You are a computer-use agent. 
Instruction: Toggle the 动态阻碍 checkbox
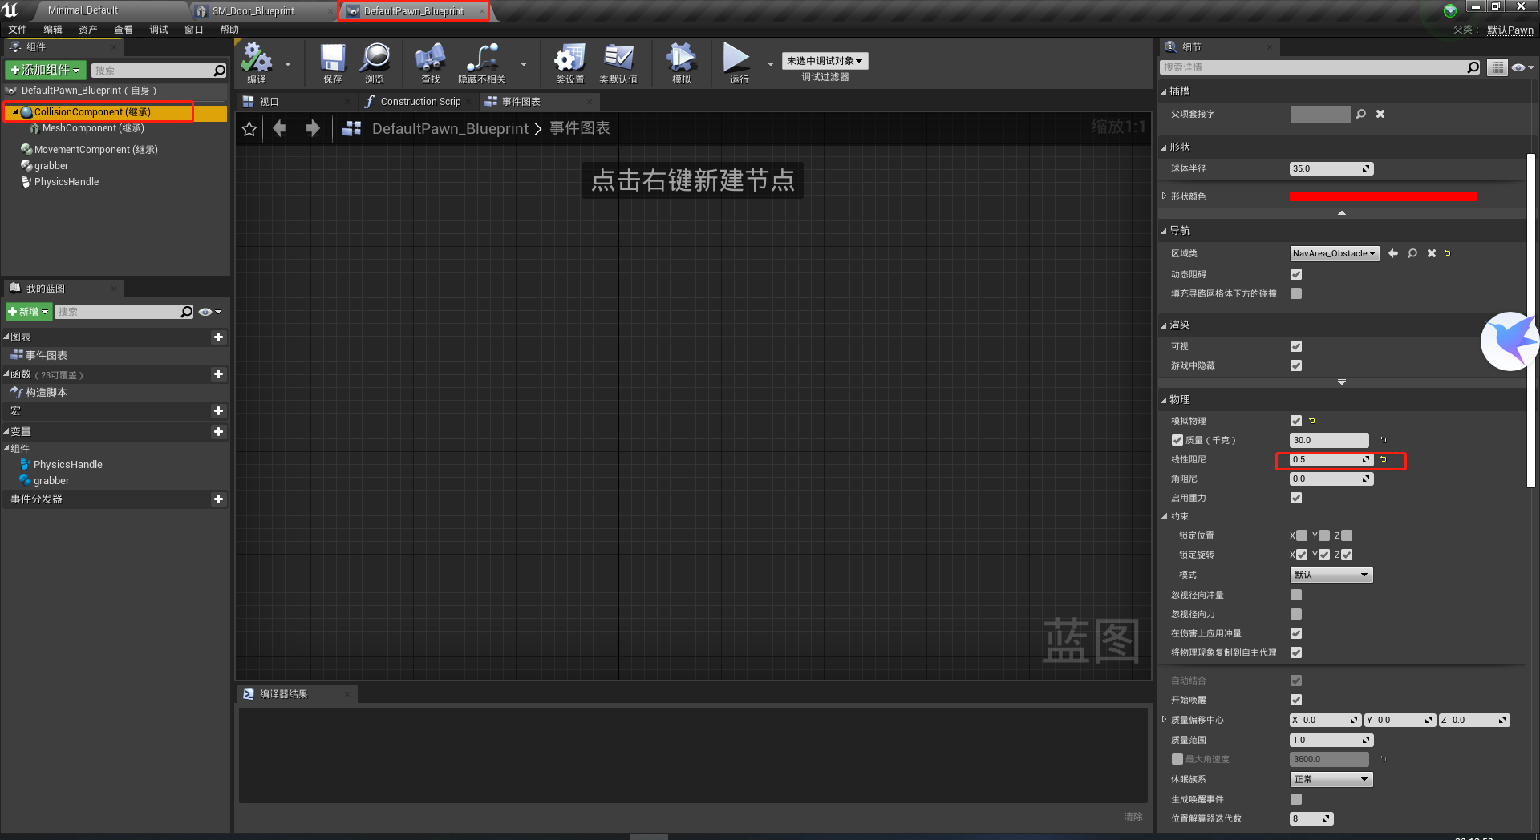tap(1296, 274)
